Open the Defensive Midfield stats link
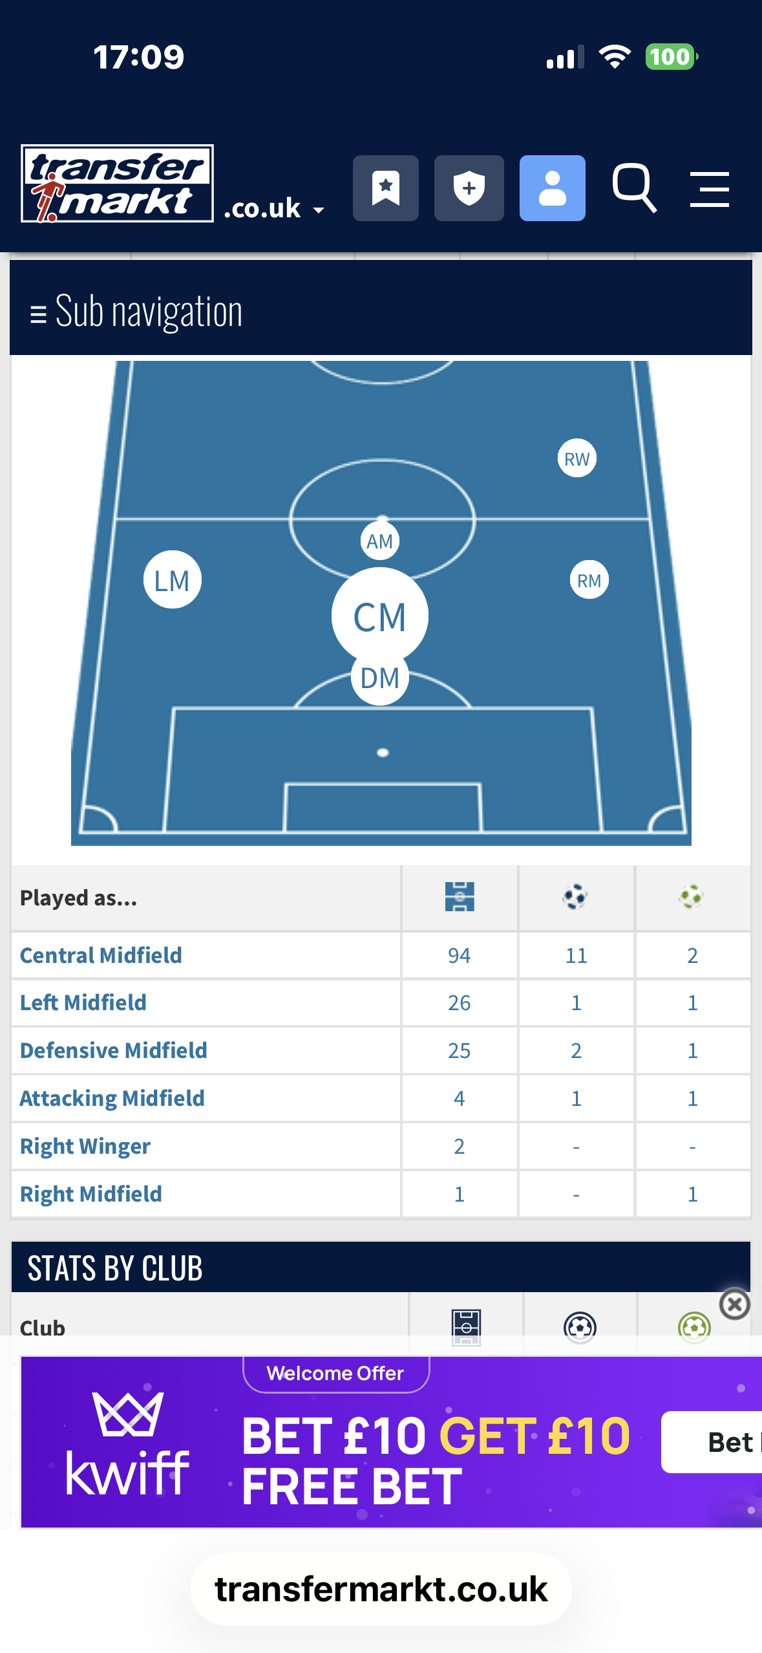762x1653 pixels. point(113,1050)
